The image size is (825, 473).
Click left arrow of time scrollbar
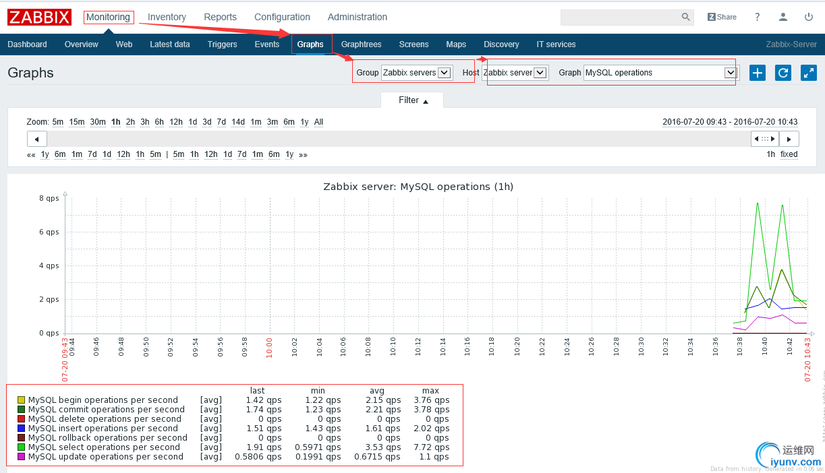(x=36, y=139)
